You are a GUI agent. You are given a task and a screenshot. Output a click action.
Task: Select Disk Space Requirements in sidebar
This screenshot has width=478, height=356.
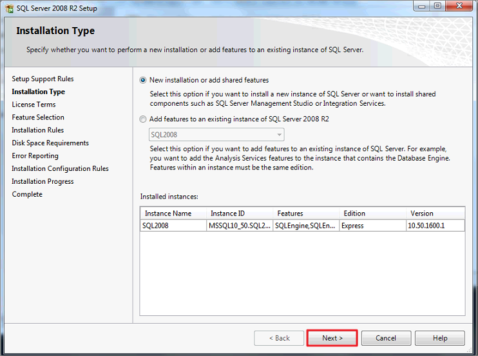click(50, 143)
